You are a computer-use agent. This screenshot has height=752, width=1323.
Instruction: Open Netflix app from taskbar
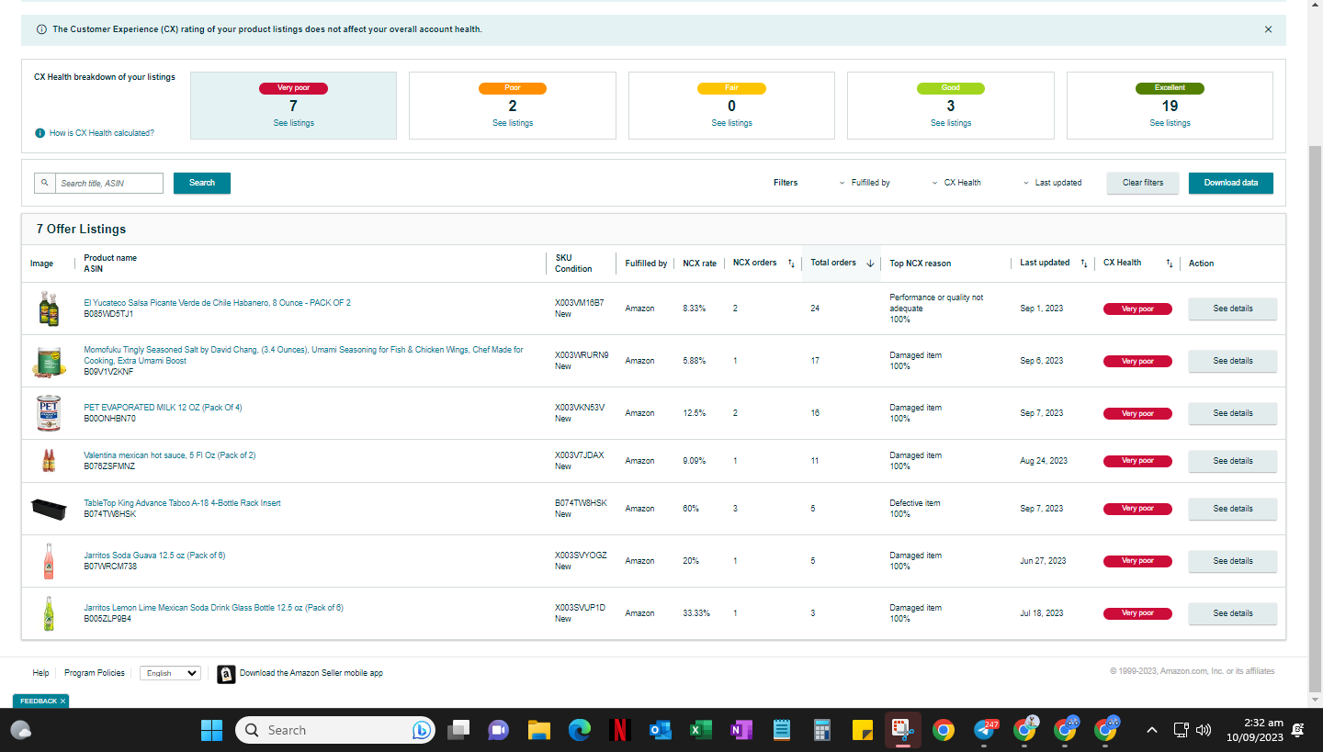(x=619, y=730)
